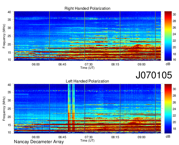Click the right-handed spectrogram plot area
This screenshot has height=145, width=179.
87,36
